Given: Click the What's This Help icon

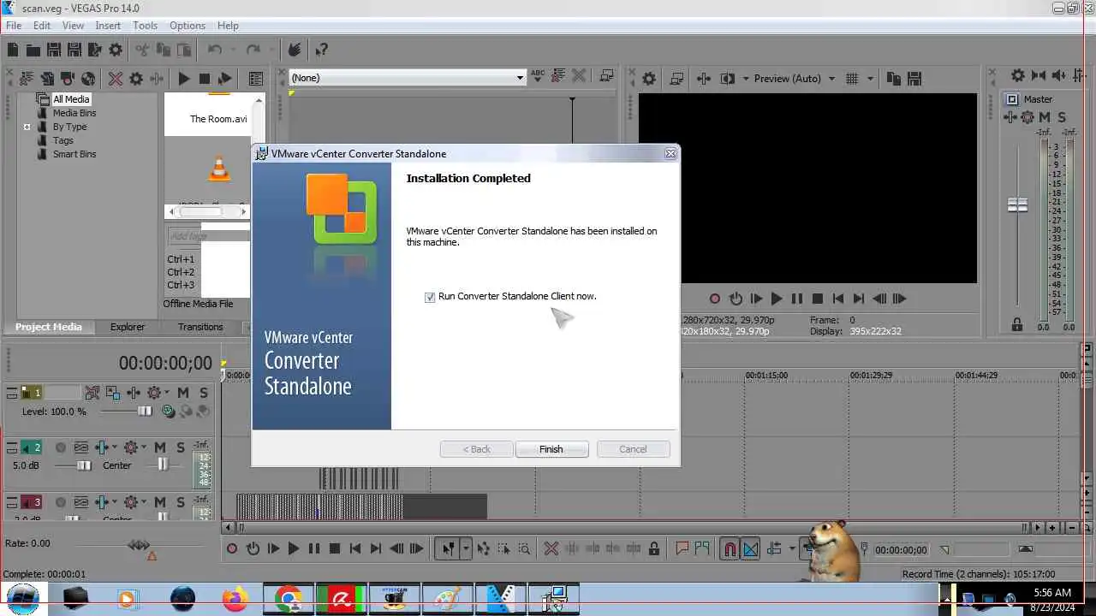Looking at the screenshot, I should point(320,50).
